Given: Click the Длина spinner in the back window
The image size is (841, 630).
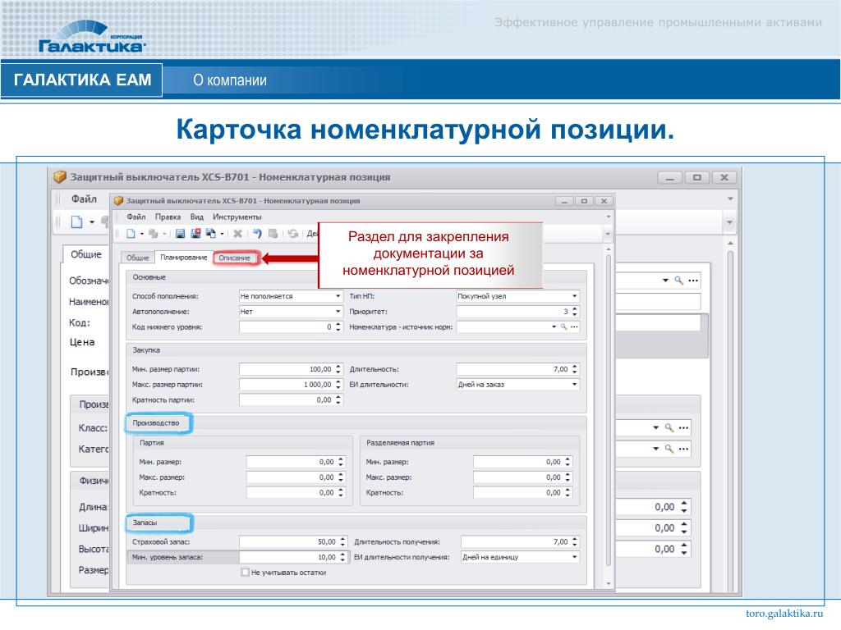Looking at the screenshot, I should tap(684, 507).
